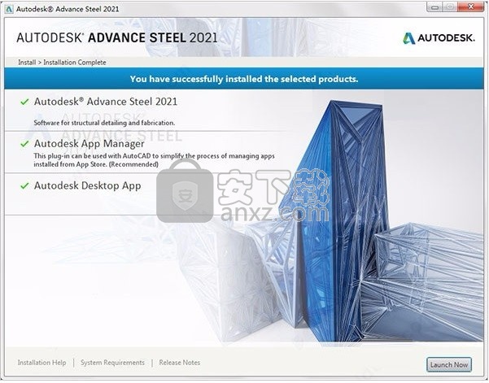
Task: Click the installer icon in the title bar
Action: point(9,9)
